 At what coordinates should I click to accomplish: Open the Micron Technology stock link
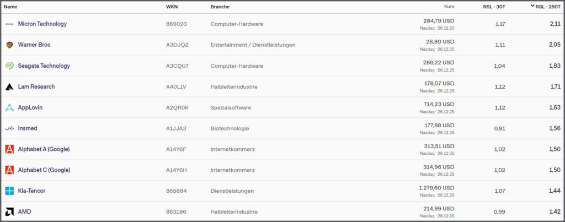tap(42, 24)
